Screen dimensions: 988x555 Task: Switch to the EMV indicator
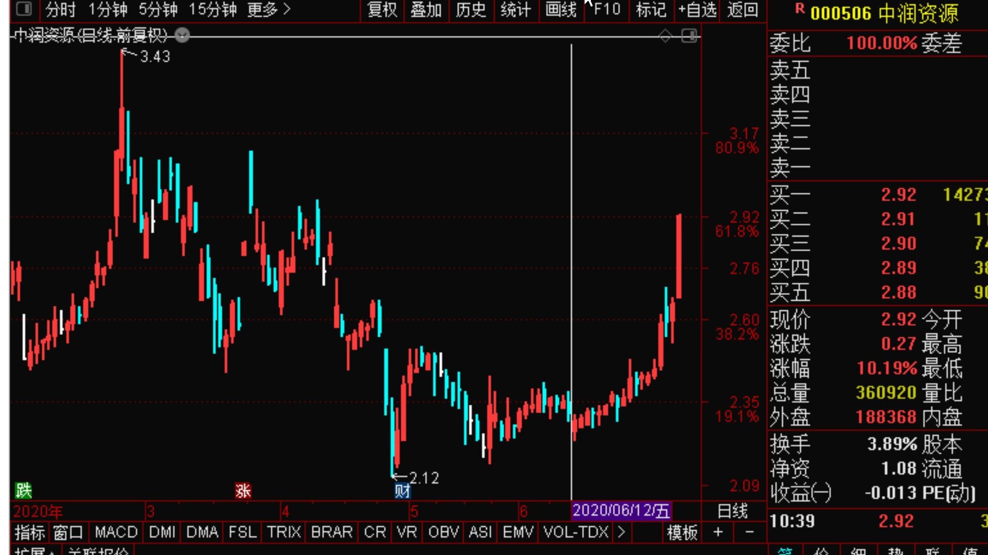click(518, 532)
